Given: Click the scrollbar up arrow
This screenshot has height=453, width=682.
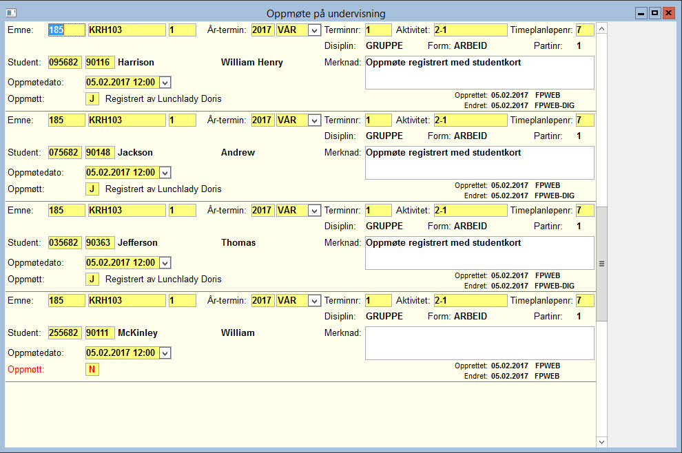Looking at the screenshot, I should (x=601, y=29).
